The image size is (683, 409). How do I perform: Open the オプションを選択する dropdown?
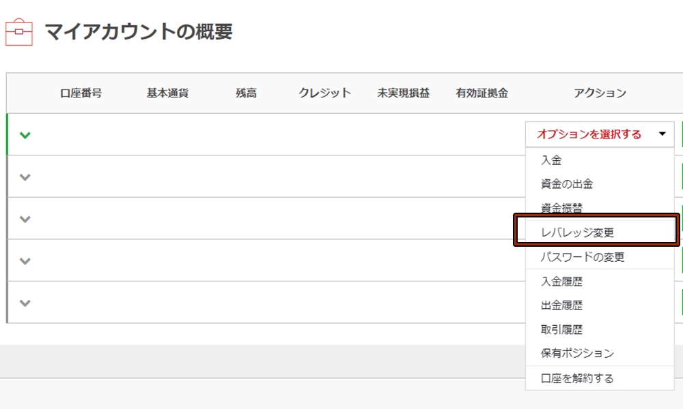click(x=600, y=134)
